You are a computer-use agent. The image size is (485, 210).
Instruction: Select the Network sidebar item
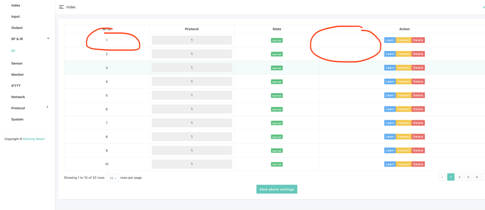click(x=18, y=97)
